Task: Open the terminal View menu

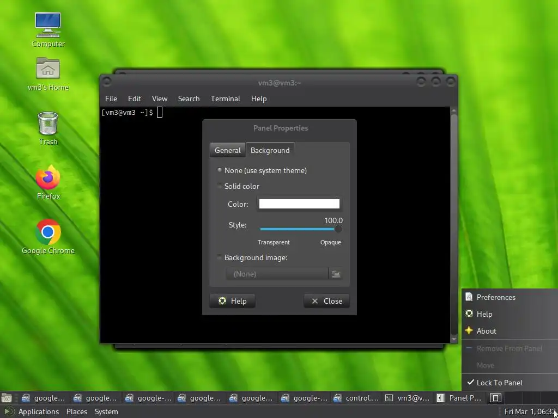Action: pos(160,99)
